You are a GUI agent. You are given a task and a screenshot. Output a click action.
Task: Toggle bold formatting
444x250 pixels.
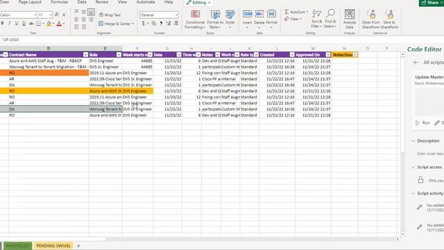(2, 23)
